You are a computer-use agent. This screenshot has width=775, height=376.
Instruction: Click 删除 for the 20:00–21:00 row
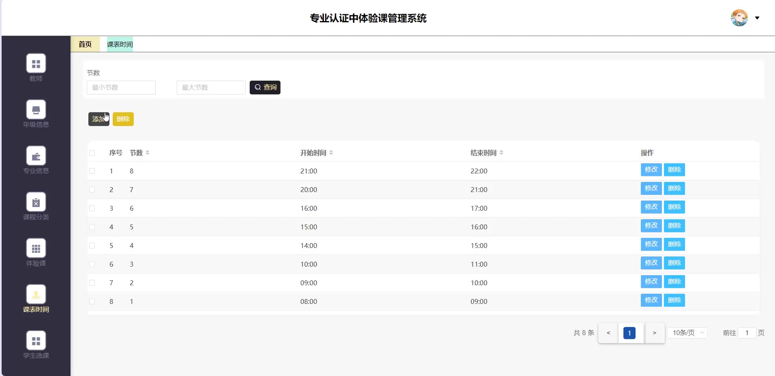click(674, 188)
